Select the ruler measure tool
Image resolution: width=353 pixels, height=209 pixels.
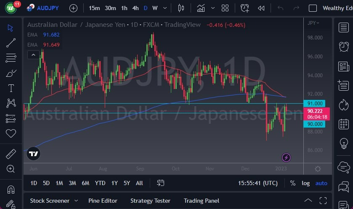tap(11, 154)
